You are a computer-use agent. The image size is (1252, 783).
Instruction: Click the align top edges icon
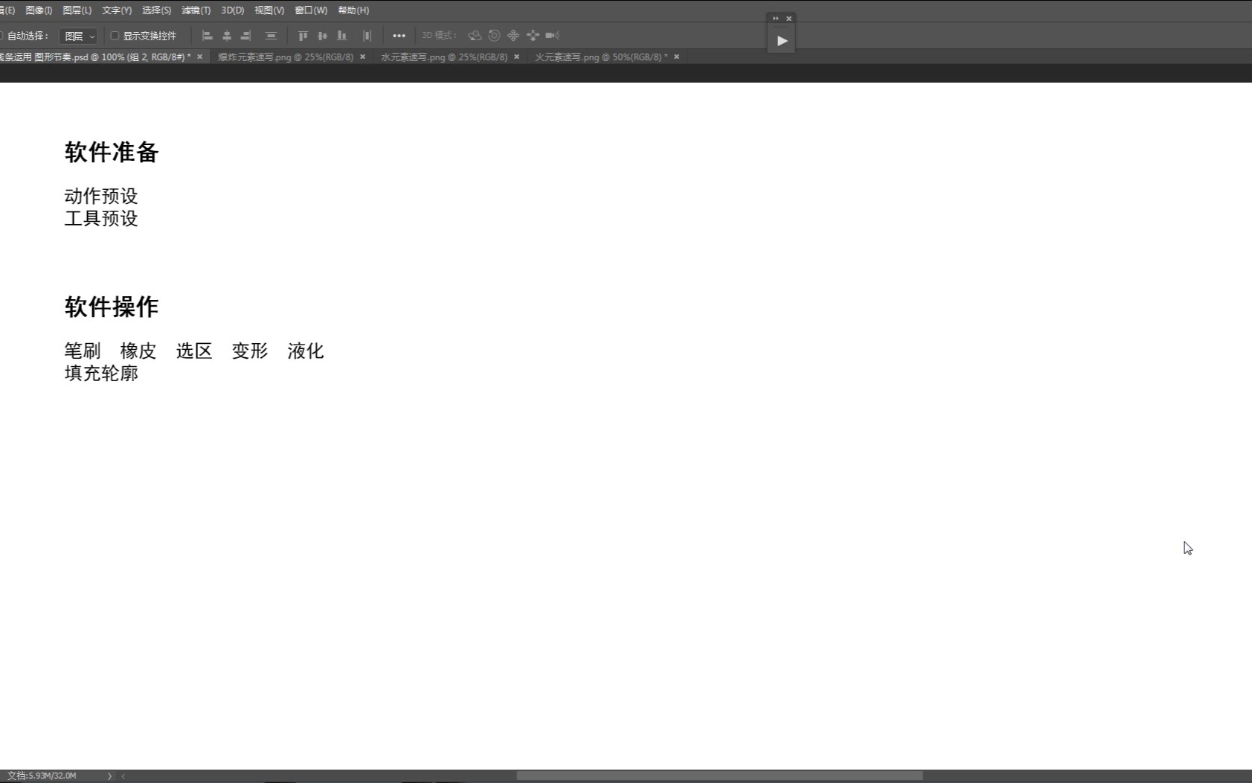(303, 36)
